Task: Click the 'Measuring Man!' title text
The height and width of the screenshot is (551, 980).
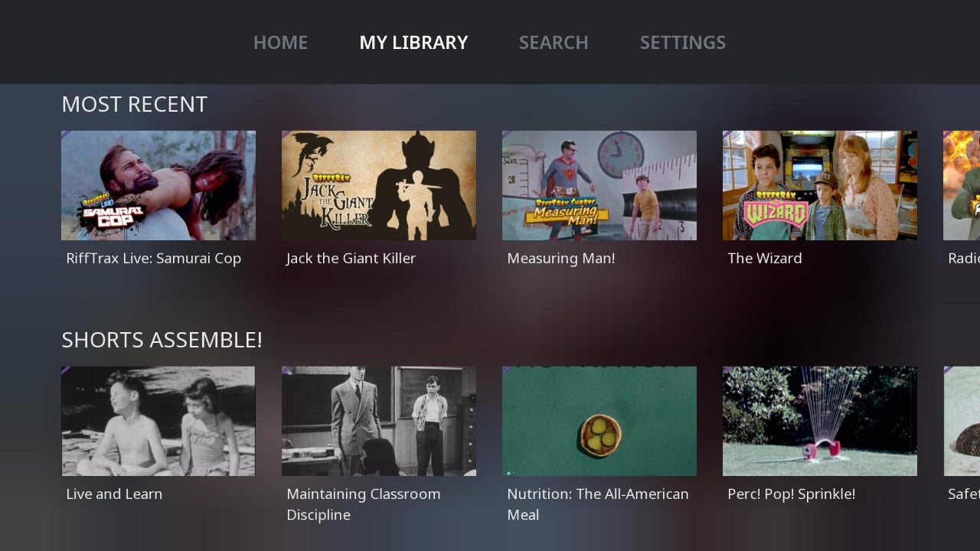Action: click(561, 259)
